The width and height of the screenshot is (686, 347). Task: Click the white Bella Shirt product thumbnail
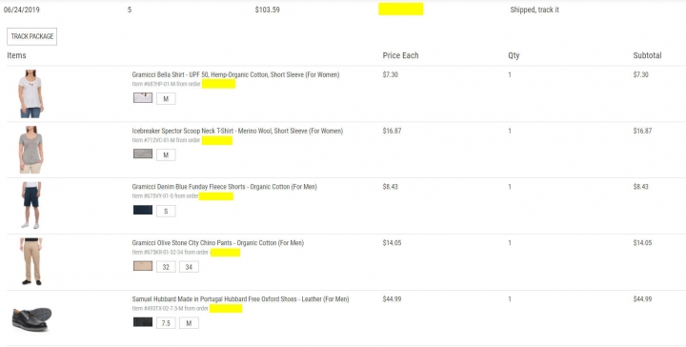click(x=30, y=93)
